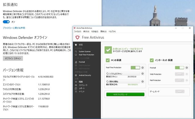Click the green 今すぐアップグレード button

tap(125, 94)
